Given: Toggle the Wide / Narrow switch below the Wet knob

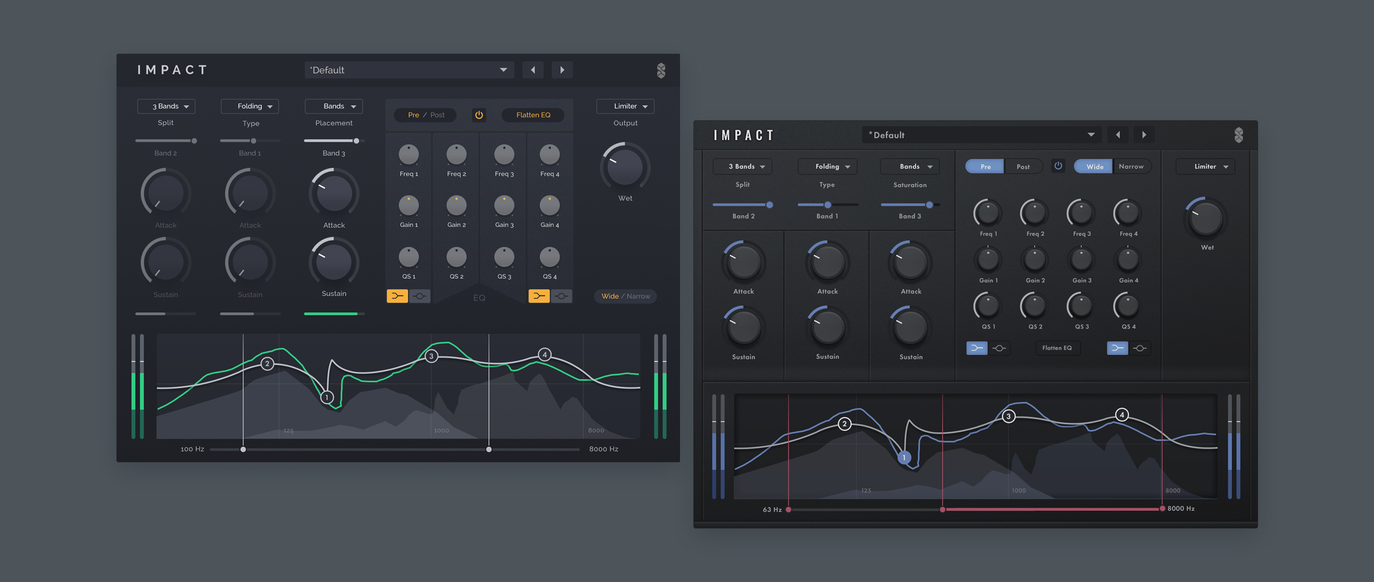Looking at the screenshot, I should click(x=625, y=296).
